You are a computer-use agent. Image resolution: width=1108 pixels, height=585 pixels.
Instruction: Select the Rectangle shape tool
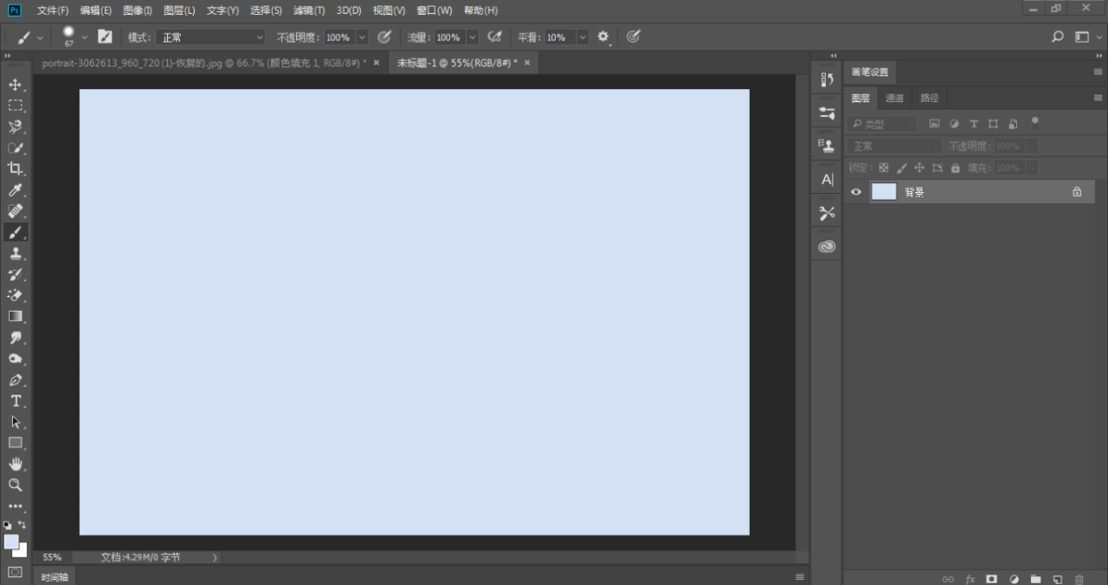(x=15, y=443)
